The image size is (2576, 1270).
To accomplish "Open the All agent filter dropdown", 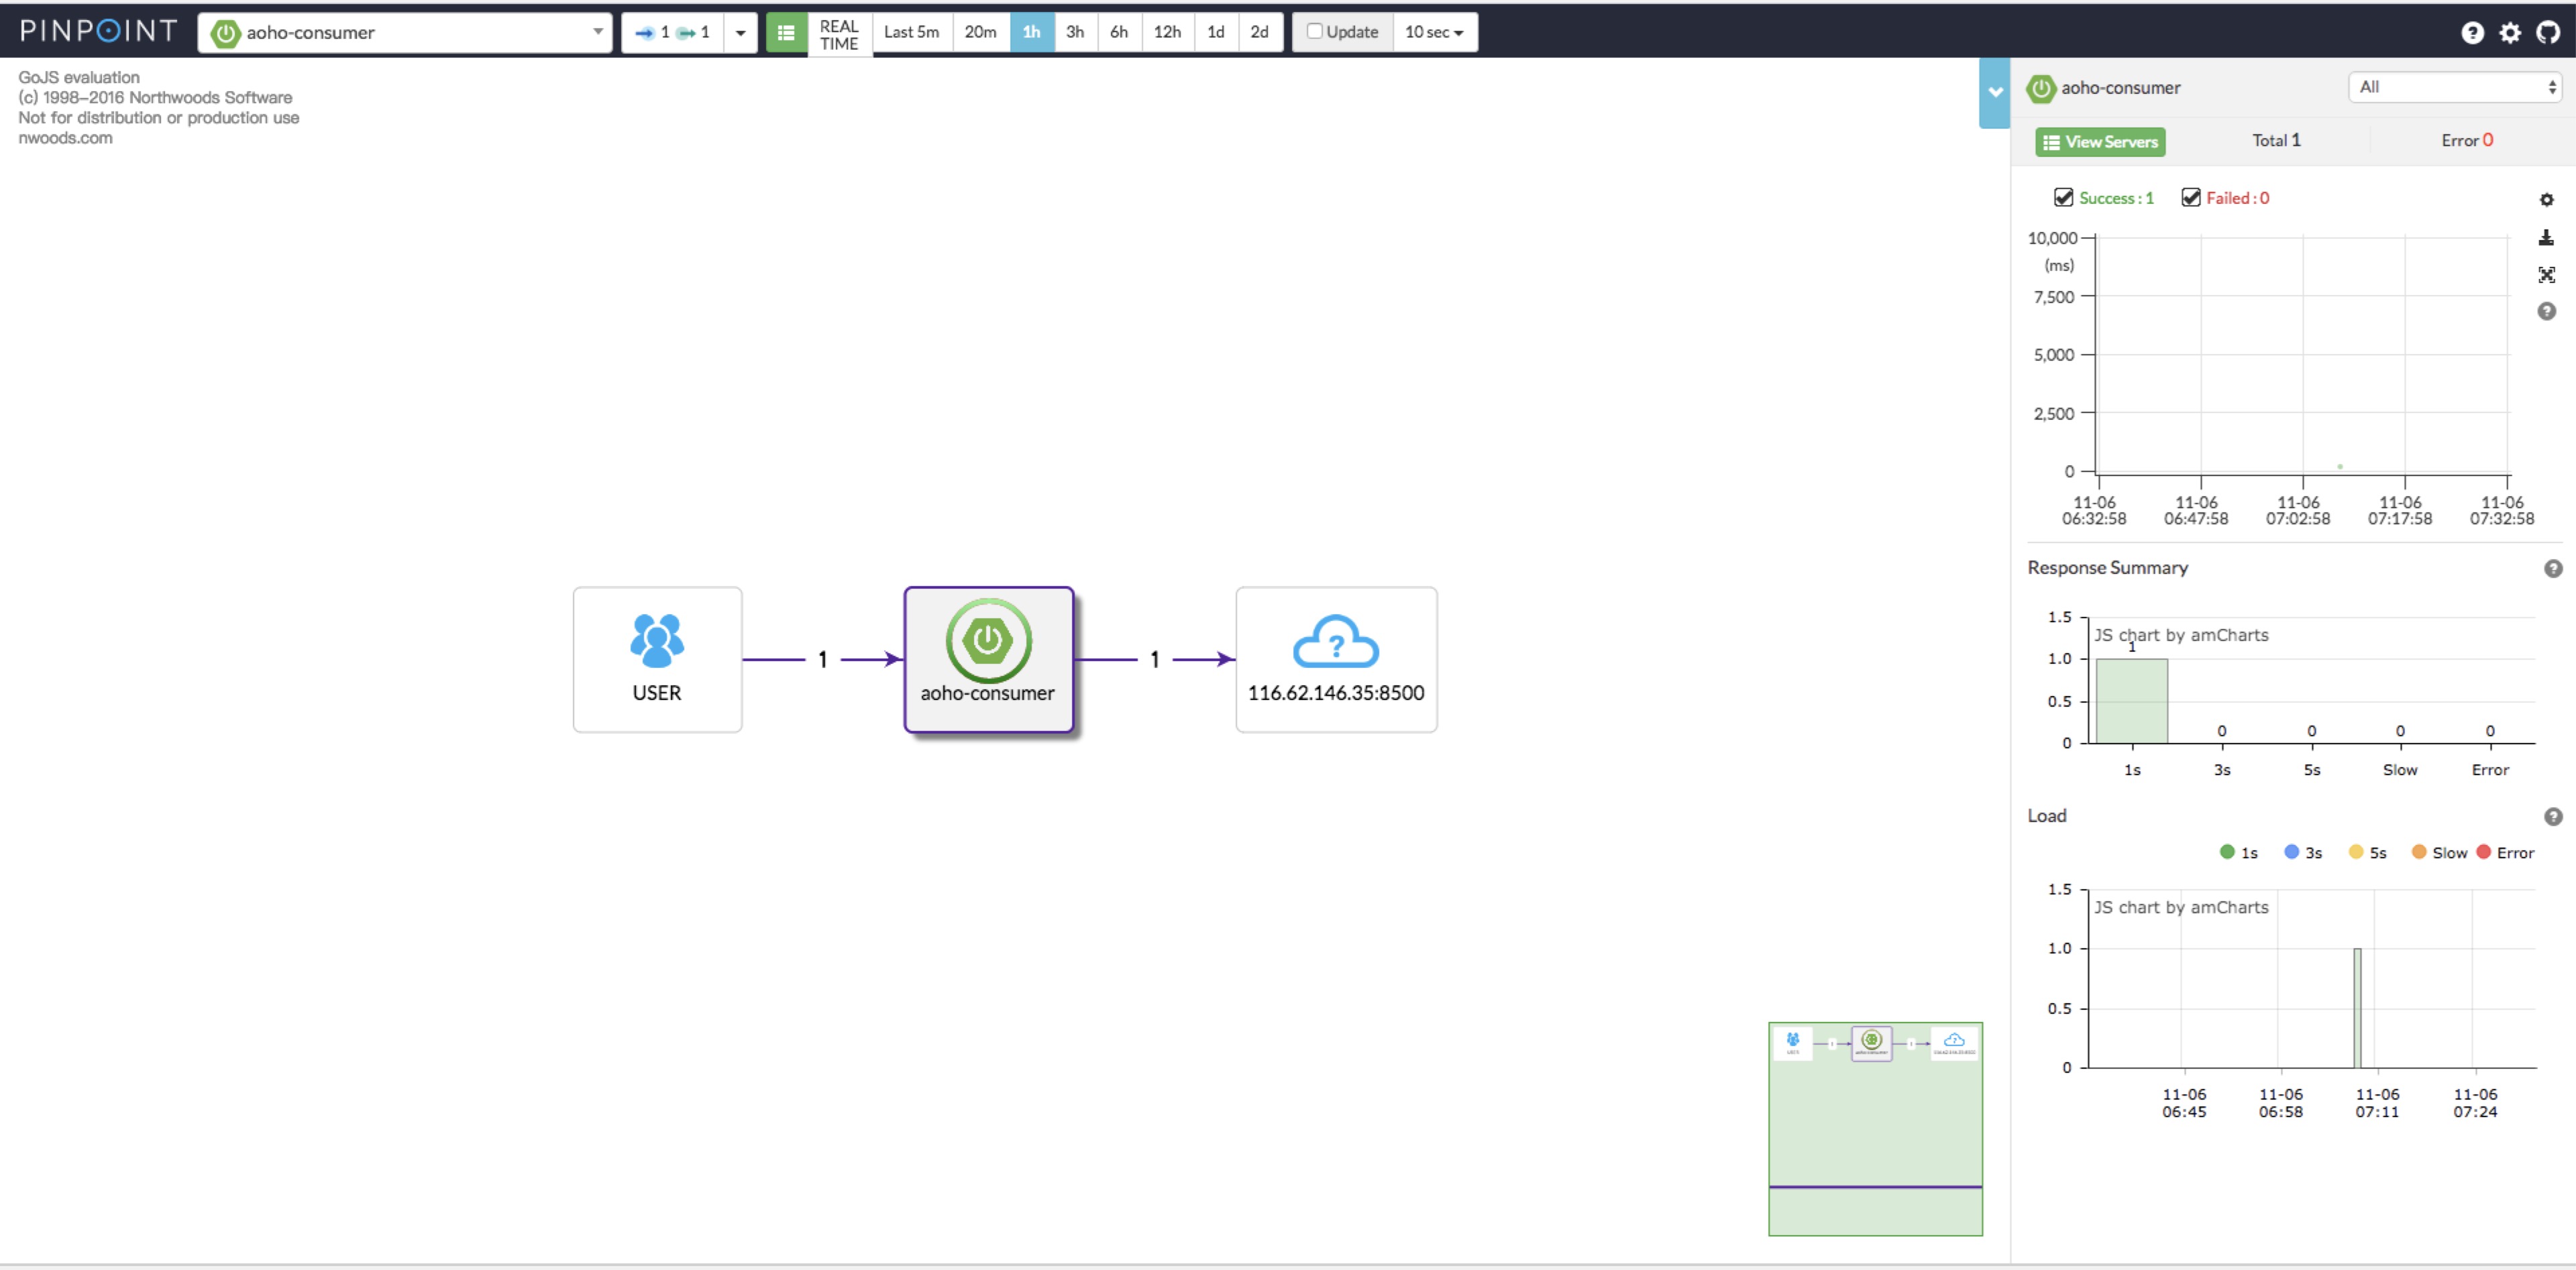I will point(2455,87).
